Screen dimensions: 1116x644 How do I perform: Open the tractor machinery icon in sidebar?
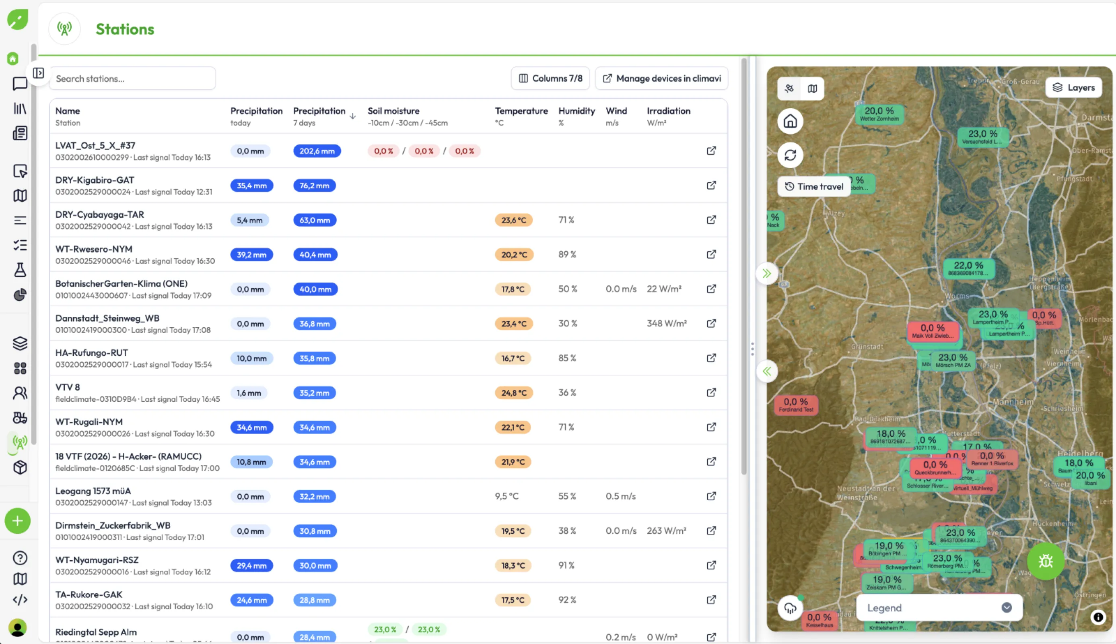click(x=20, y=417)
